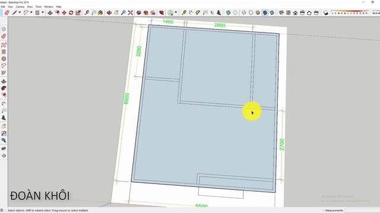Select the Eraser tool in top toolbar
380x213 pixels.
[x=7, y=12]
